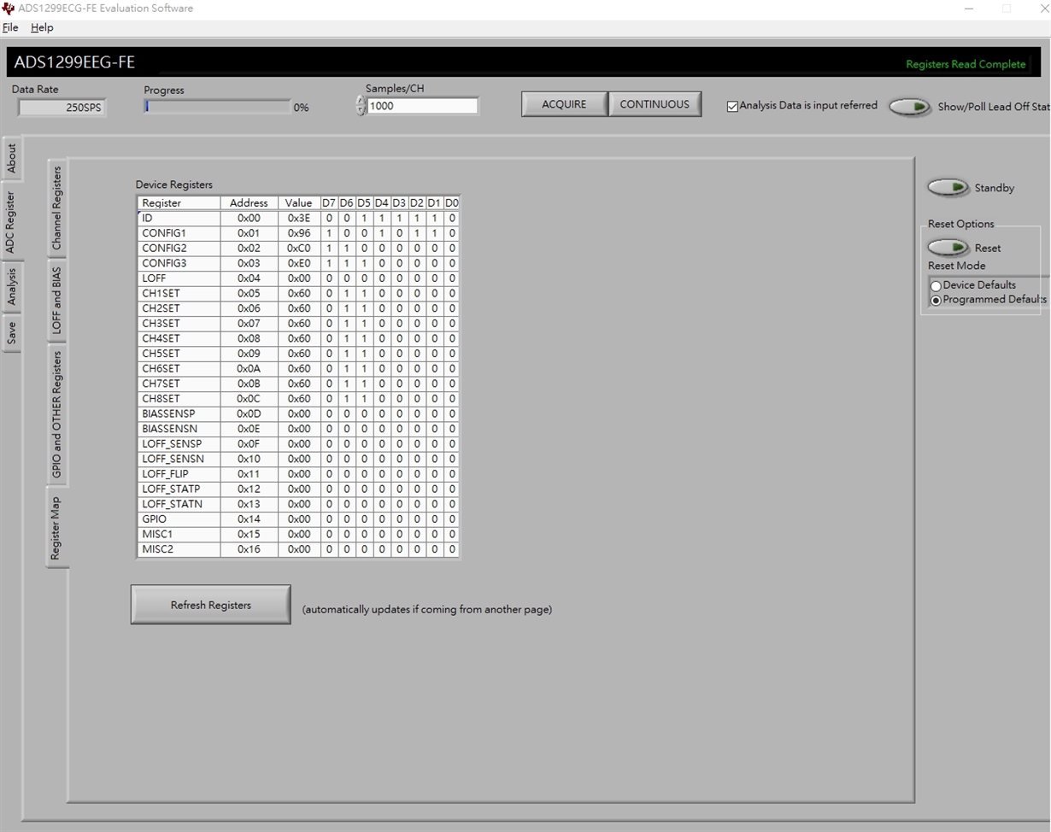
Task: Increment the Samples/CH stepper arrow
Action: (361, 101)
